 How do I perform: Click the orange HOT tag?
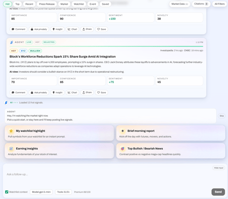pyautogui.click(x=14, y=51)
